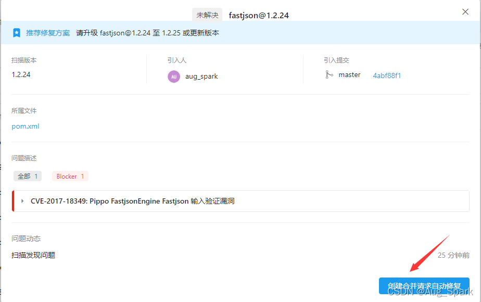Click the CVE-2017-18349 vulnerability title text
The height and width of the screenshot is (302, 481).
(x=133, y=201)
